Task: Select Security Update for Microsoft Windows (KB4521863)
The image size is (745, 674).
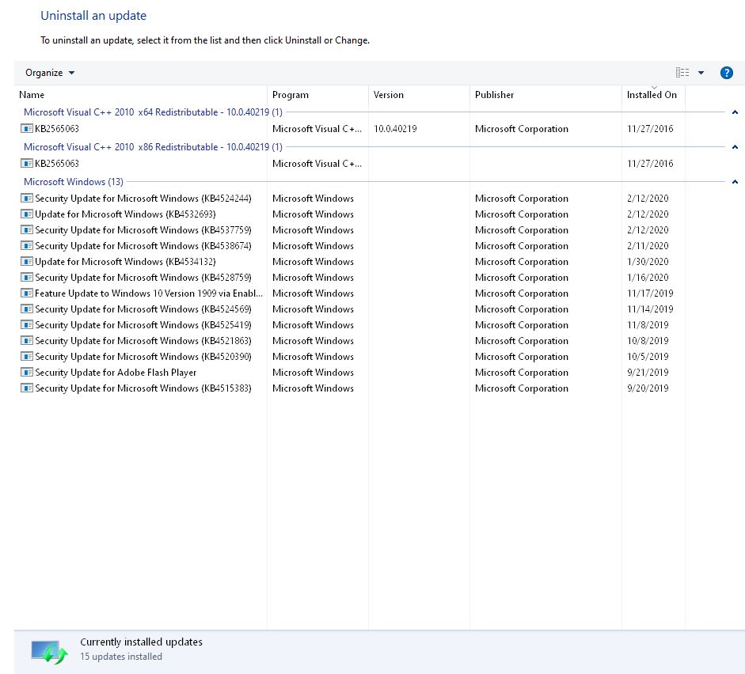Action: [x=143, y=341]
